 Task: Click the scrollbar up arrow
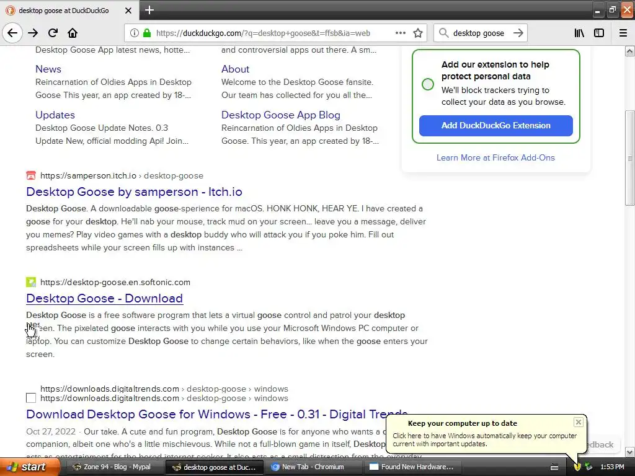pos(629,51)
